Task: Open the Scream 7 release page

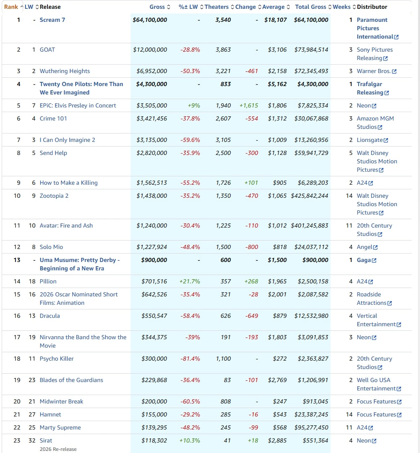Action: pyautogui.click(x=52, y=20)
